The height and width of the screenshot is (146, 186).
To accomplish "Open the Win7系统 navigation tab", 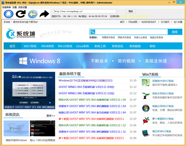I will tap(30, 46).
